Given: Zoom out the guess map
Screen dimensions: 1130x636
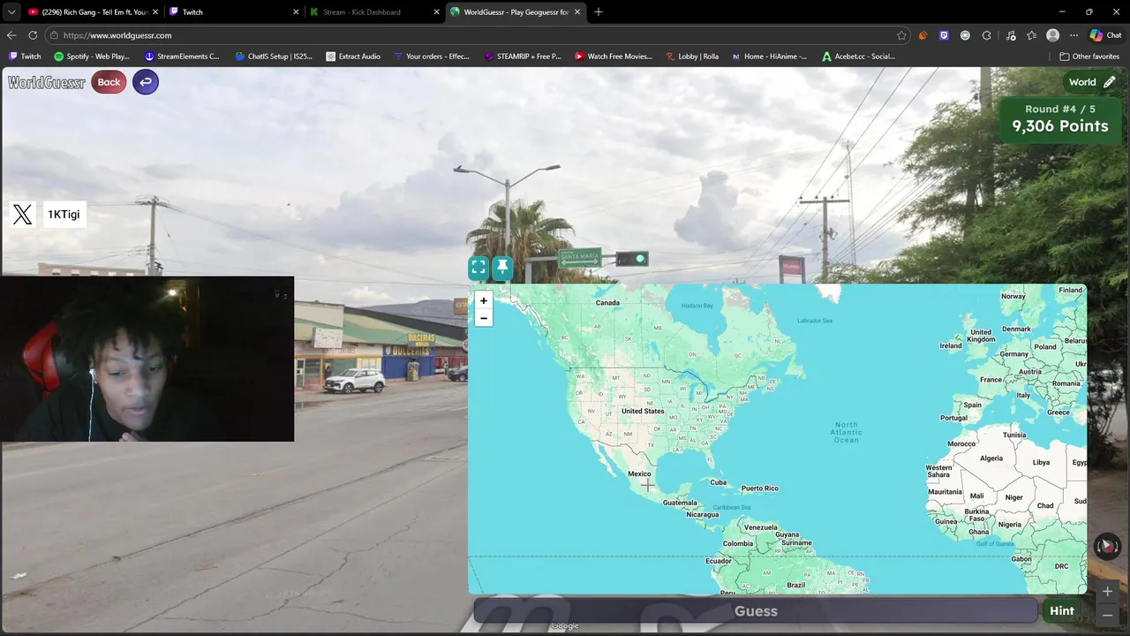Looking at the screenshot, I should point(483,318).
